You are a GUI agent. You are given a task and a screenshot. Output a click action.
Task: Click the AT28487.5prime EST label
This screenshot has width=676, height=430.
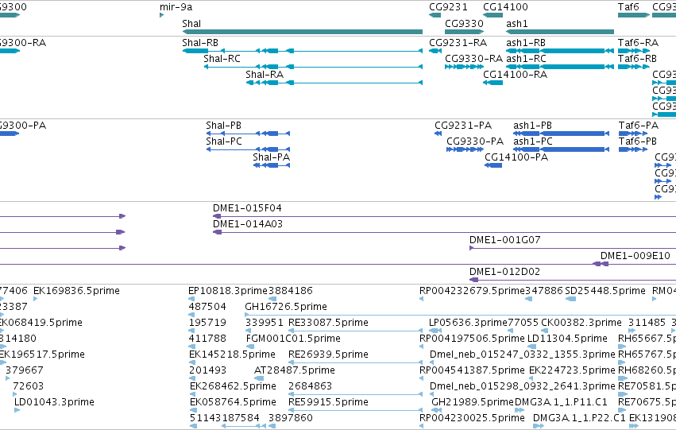coord(295,371)
